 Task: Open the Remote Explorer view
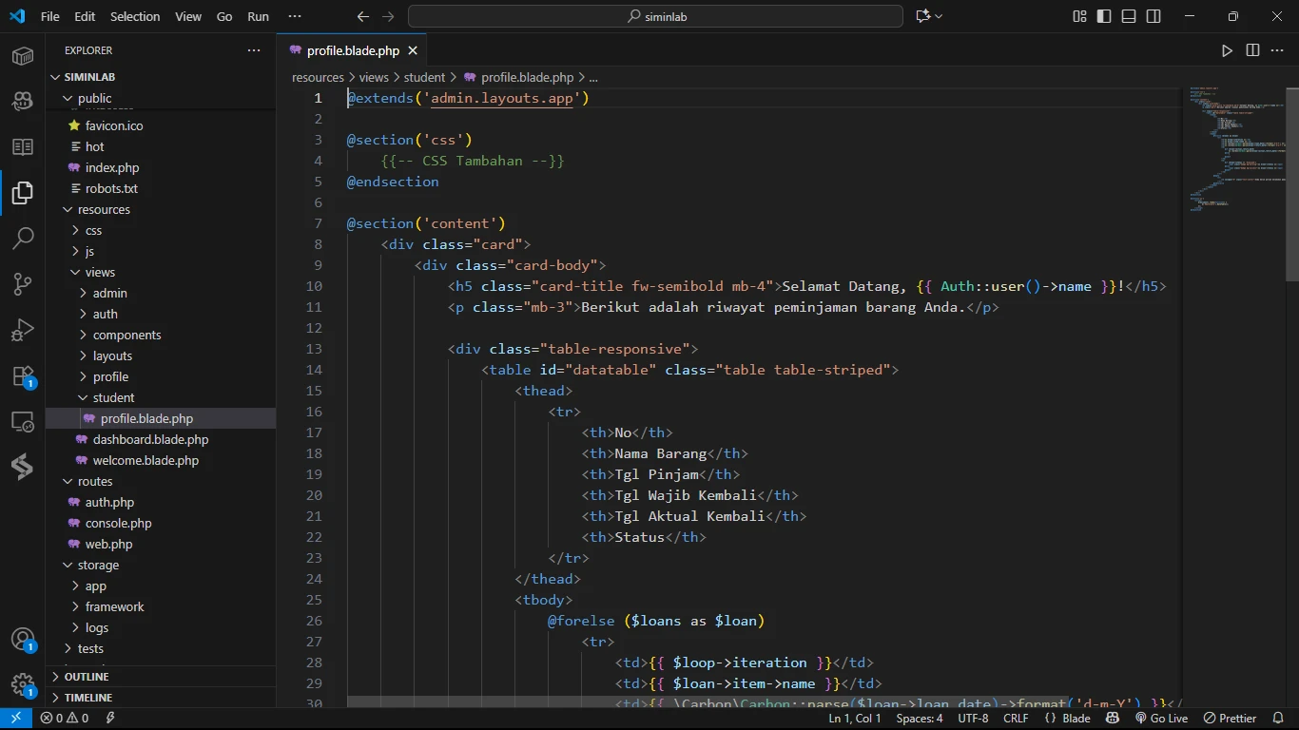point(23,421)
